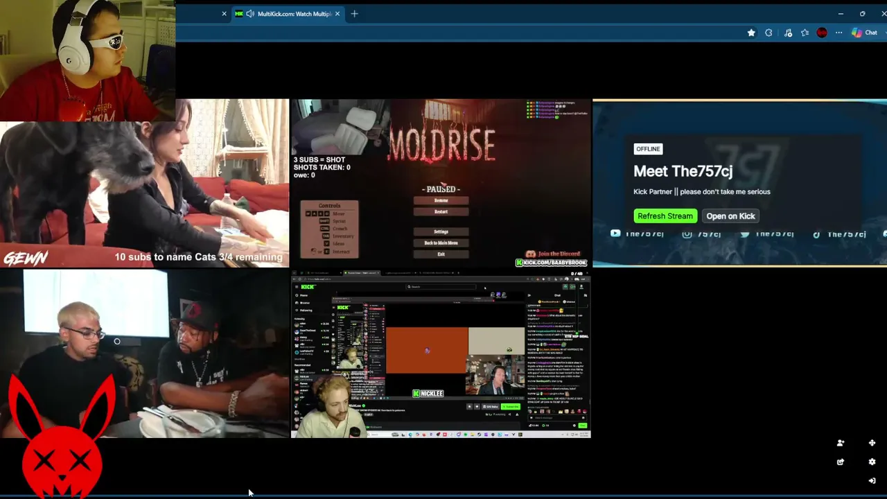The width and height of the screenshot is (887, 499).
Task: Open a new browser tab
Action: point(354,14)
